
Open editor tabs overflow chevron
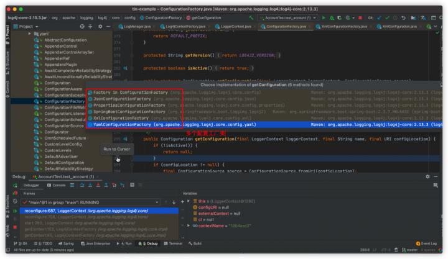tap(435, 27)
